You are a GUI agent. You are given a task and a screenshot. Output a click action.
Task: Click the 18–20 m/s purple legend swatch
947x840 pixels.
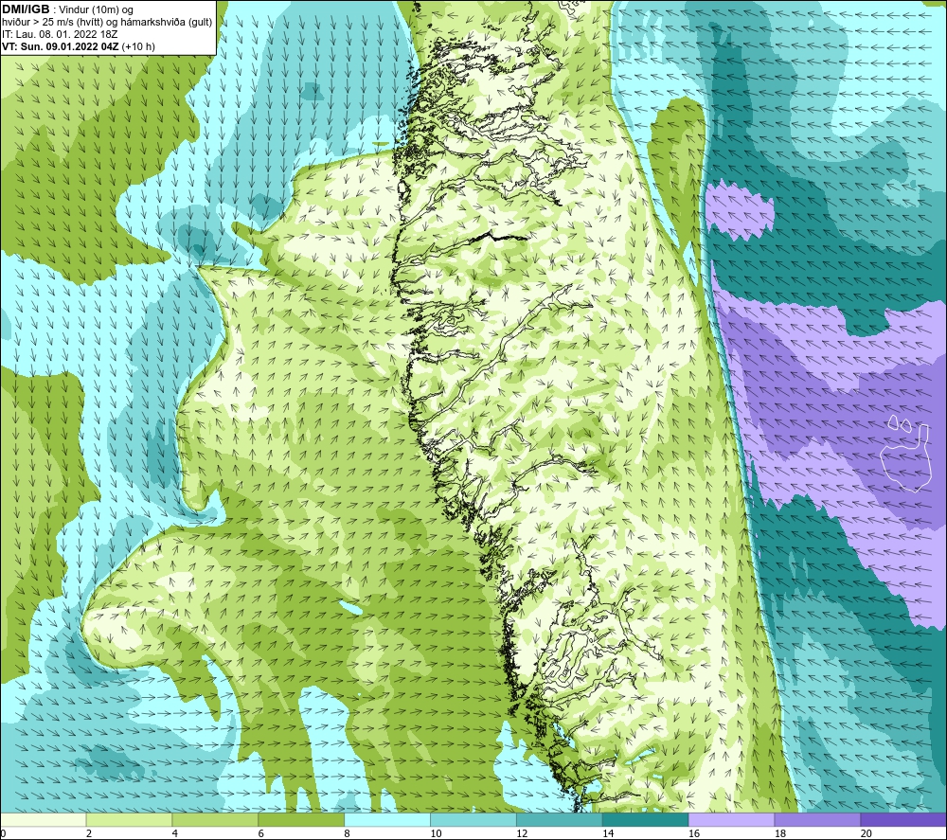pos(817,819)
